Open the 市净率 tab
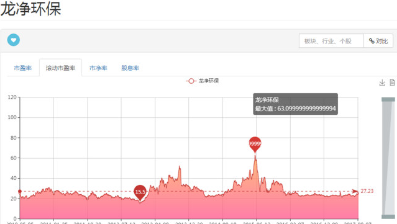 point(98,68)
